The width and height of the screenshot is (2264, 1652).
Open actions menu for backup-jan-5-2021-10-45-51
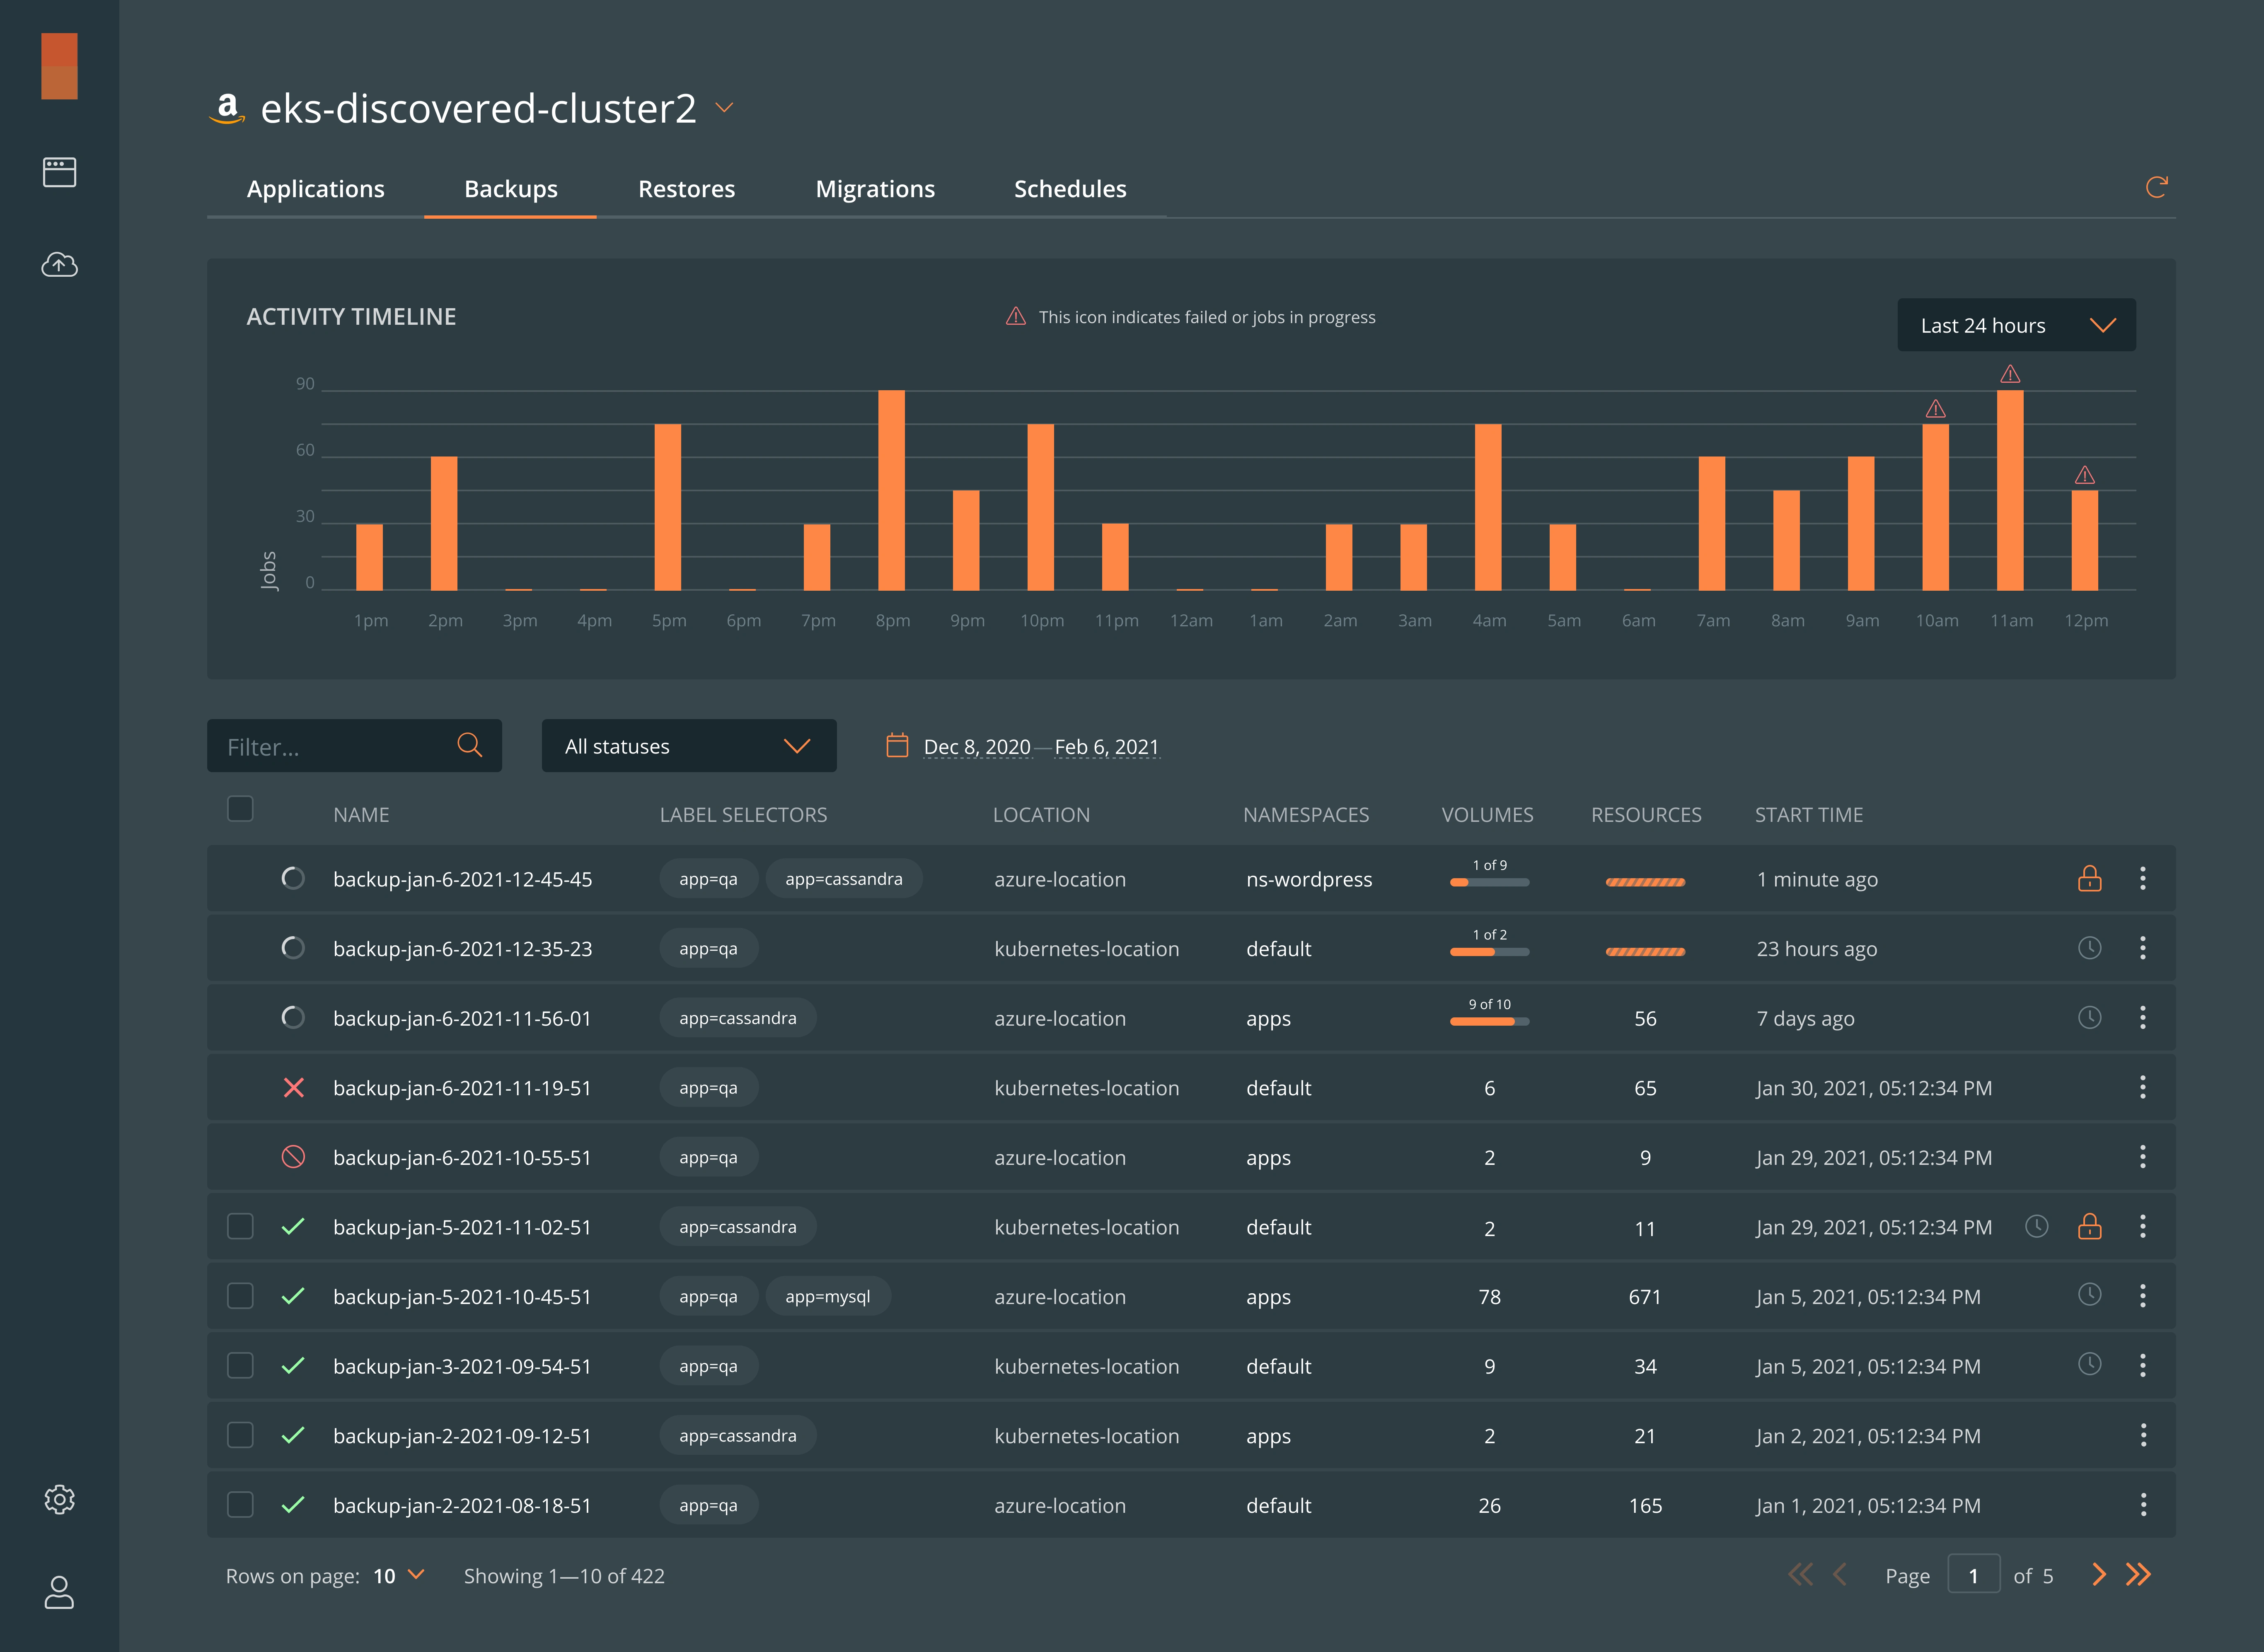point(2142,1296)
